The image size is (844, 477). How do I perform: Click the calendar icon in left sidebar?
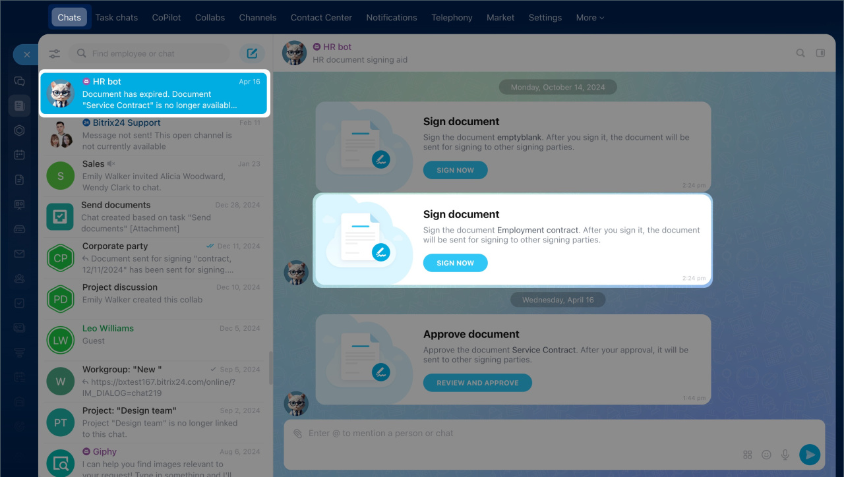pyautogui.click(x=19, y=155)
